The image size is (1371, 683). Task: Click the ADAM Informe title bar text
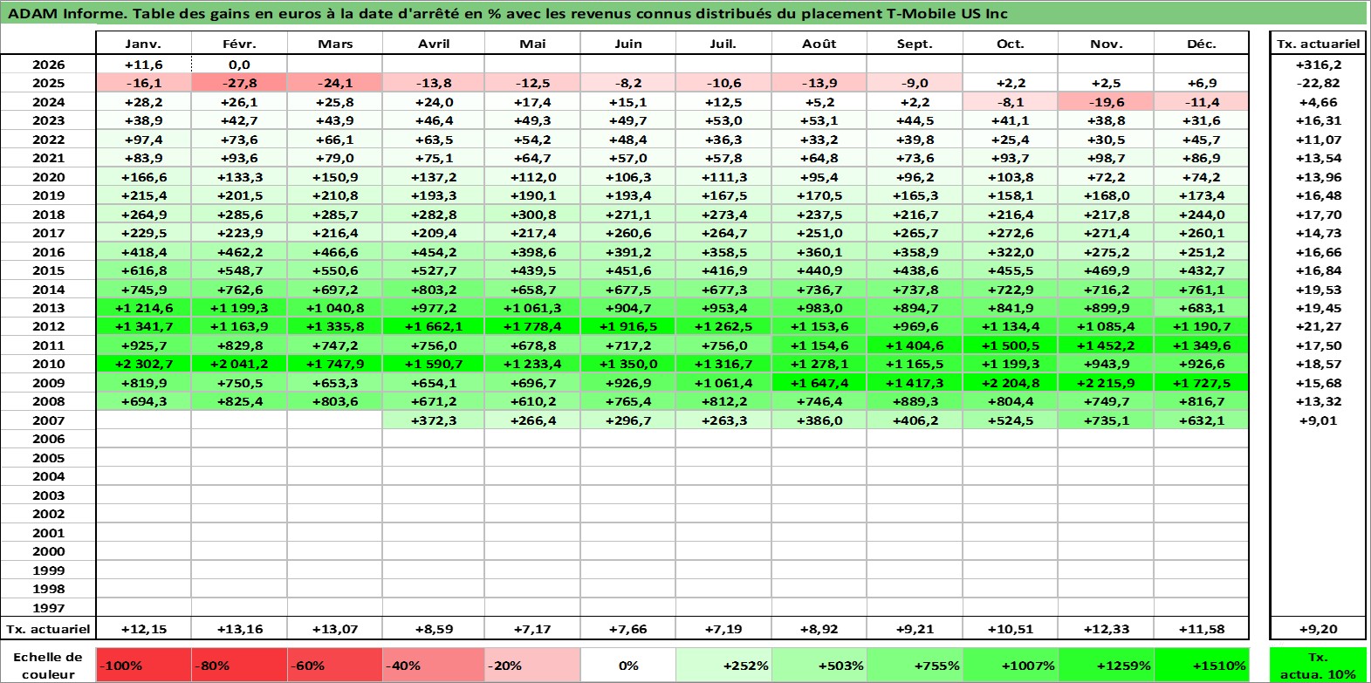coord(508,13)
